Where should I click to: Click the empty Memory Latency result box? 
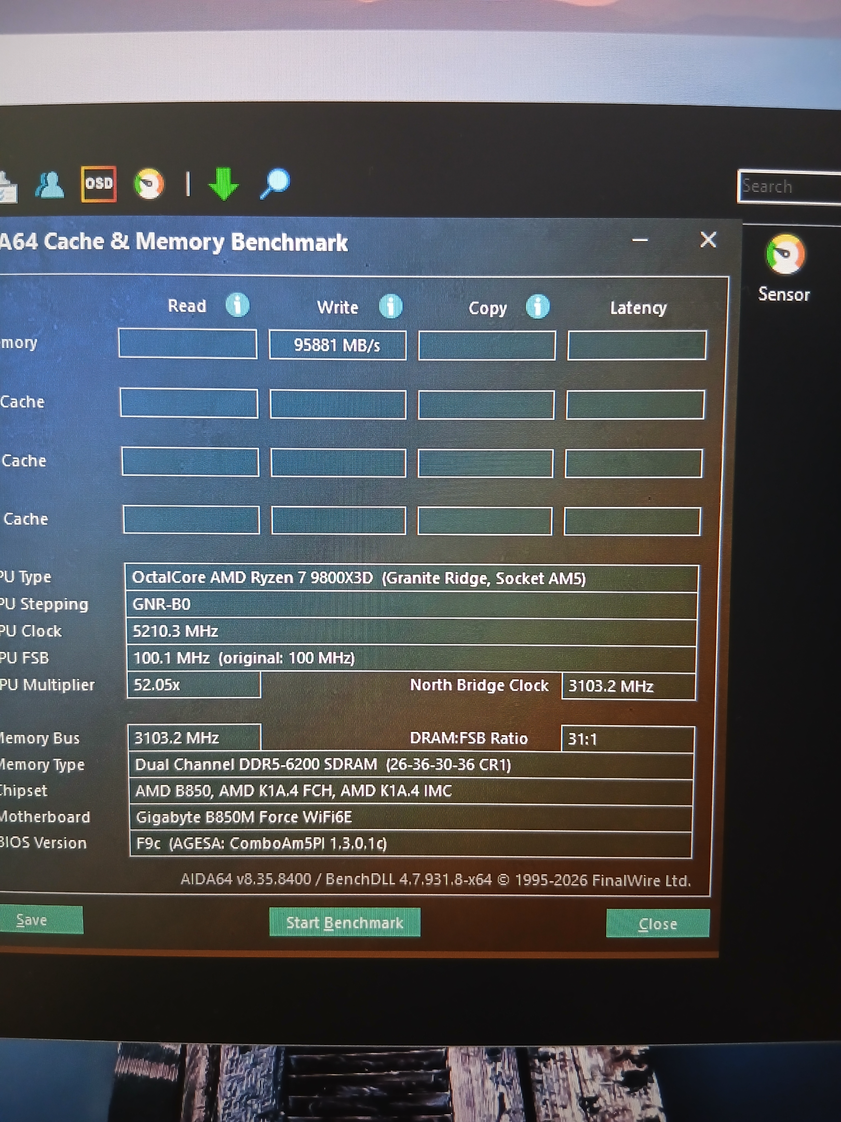(636, 345)
